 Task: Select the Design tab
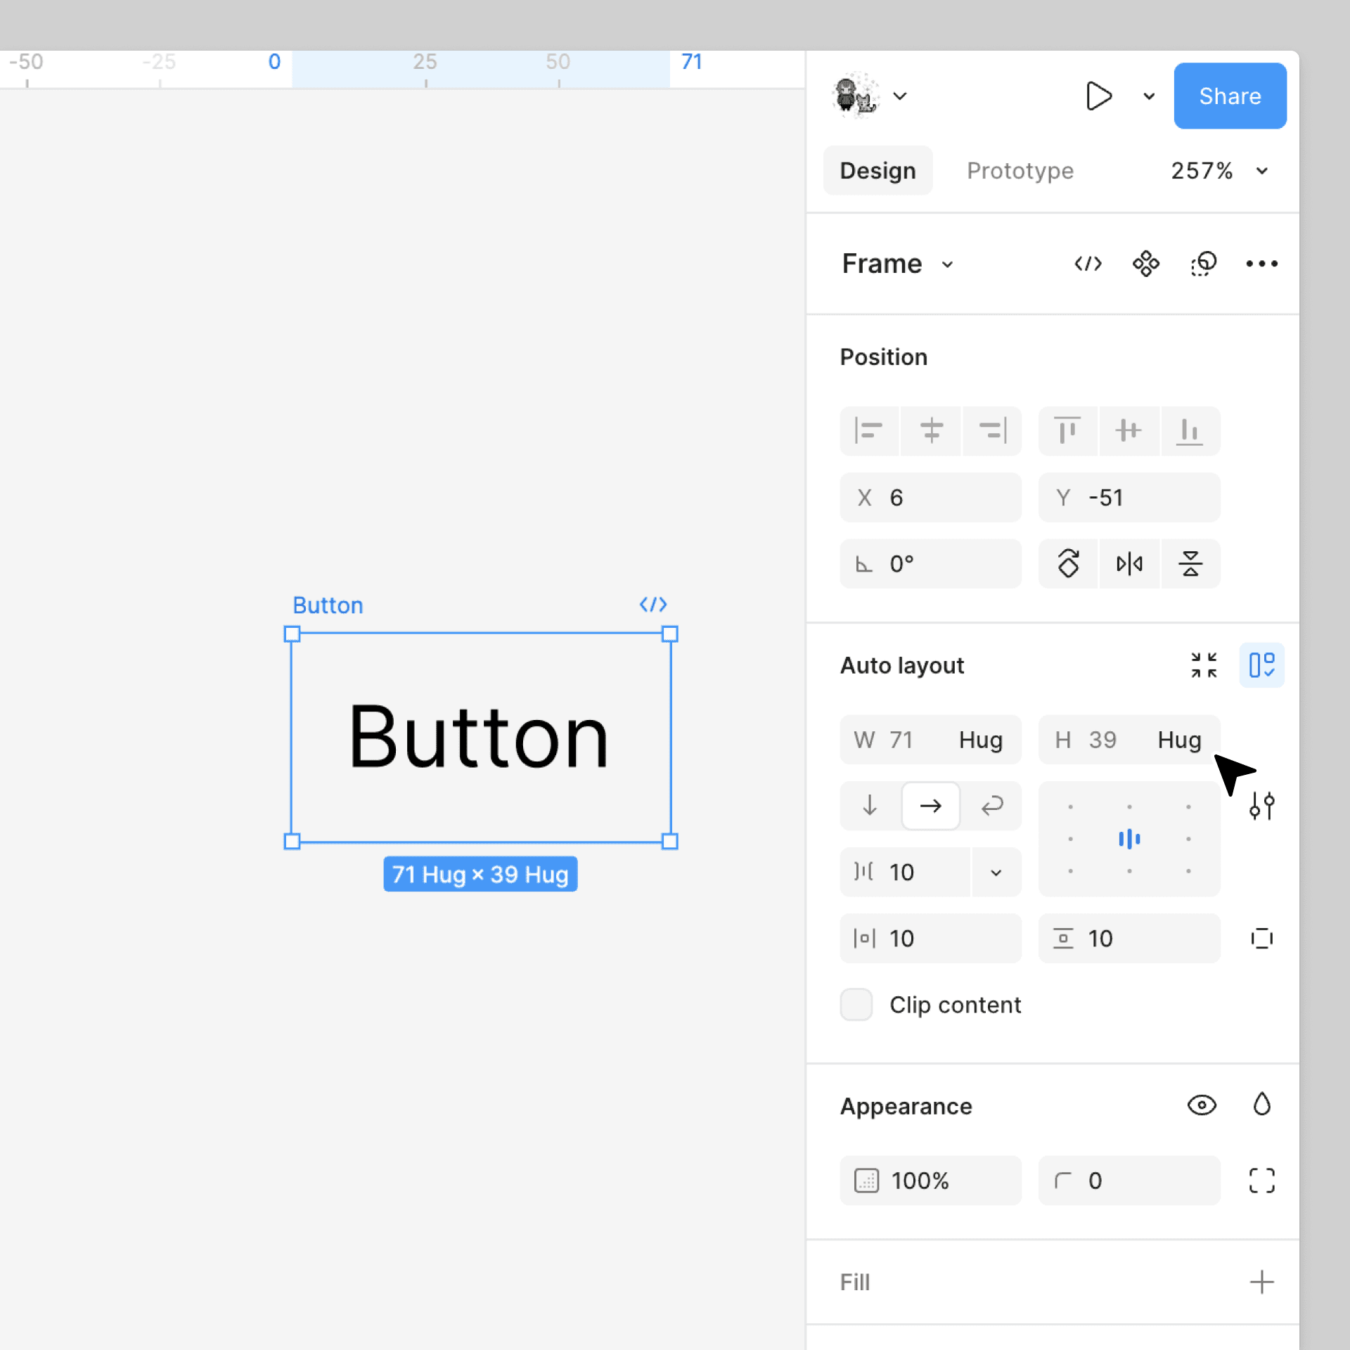click(x=877, y=171)
